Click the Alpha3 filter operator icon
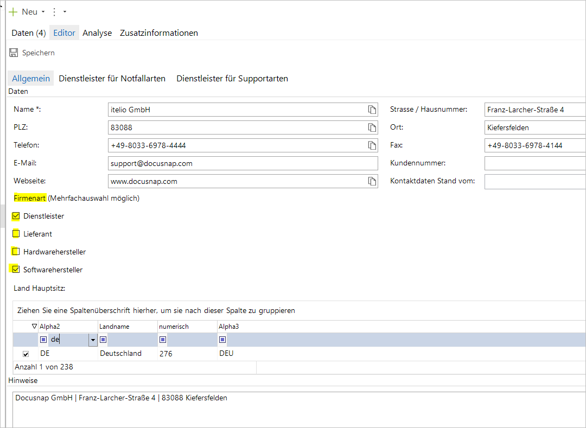This screenshot has width=586, height=428. 222,340
